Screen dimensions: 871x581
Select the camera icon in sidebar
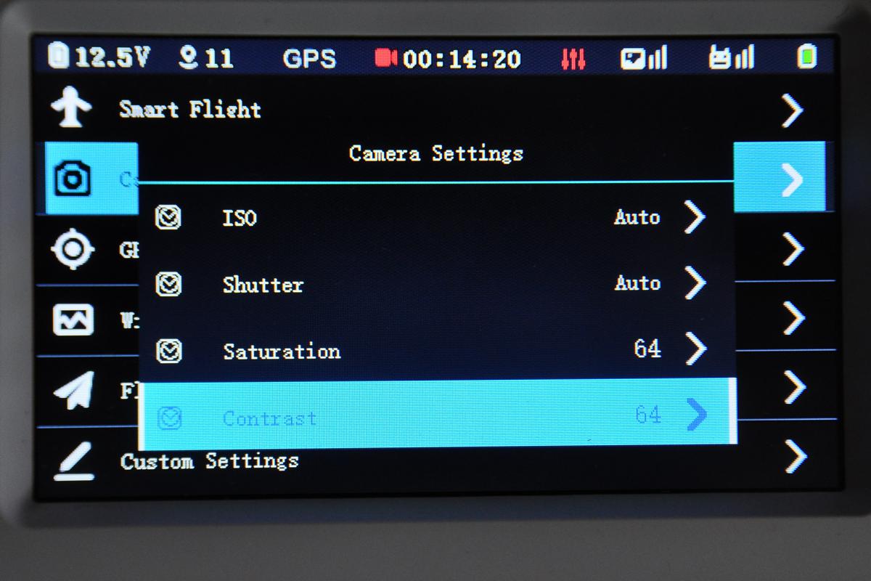[x=73, y=178]
